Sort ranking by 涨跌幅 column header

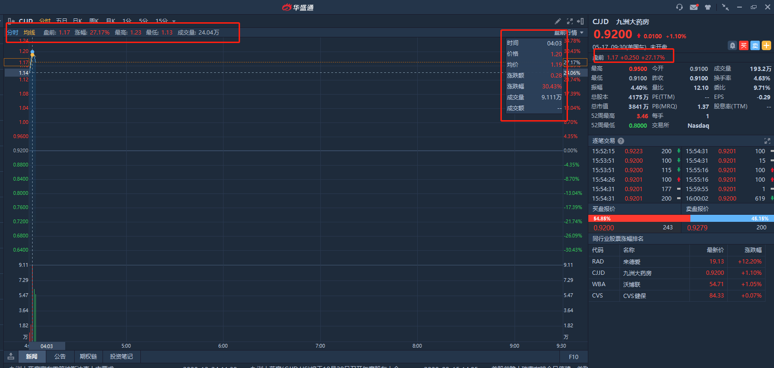tap(753, 250)
